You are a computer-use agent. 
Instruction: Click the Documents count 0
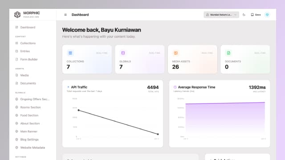pos(227,67)
